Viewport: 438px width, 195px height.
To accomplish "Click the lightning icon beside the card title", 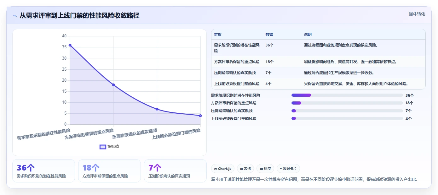I will pyautogui.click(x=15, y=16).
